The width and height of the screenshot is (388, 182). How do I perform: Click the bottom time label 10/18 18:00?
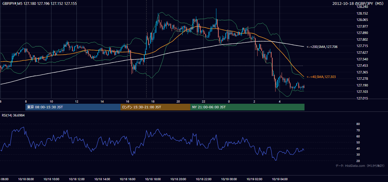(153, 179)
